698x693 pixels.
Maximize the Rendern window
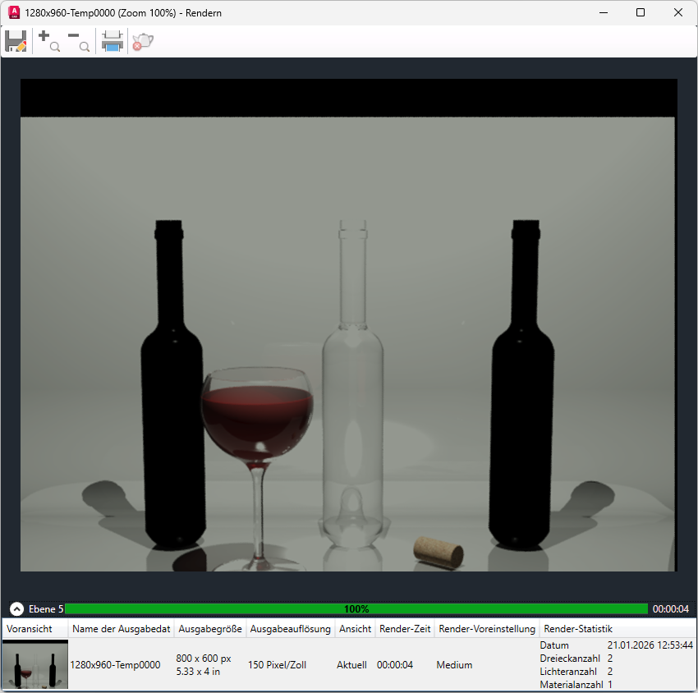click(641, 12)
